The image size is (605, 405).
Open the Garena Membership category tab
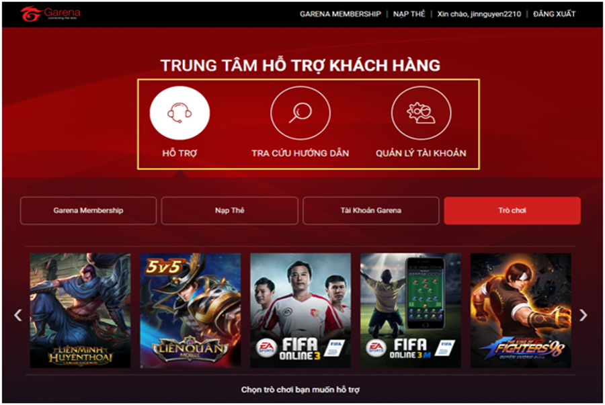(x=88, y=210)
